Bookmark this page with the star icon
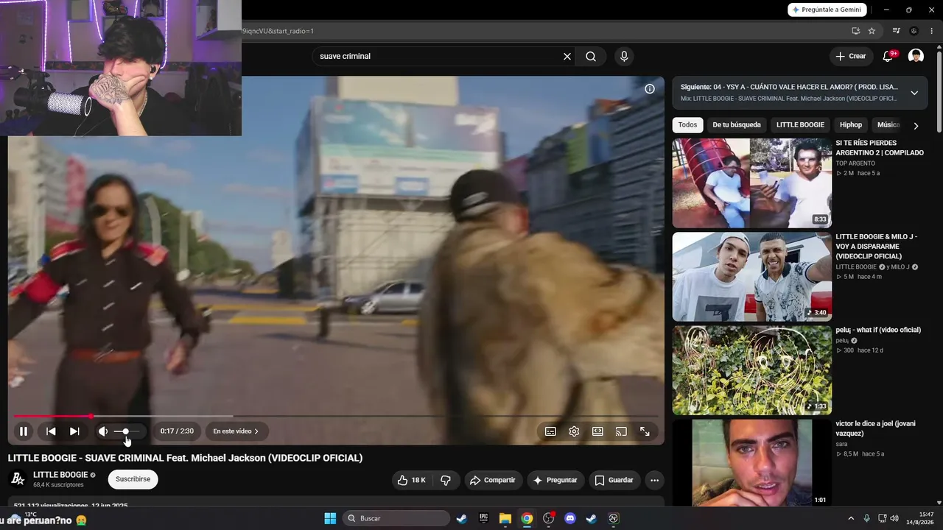 pyautogui.click(x=872, y=31)
